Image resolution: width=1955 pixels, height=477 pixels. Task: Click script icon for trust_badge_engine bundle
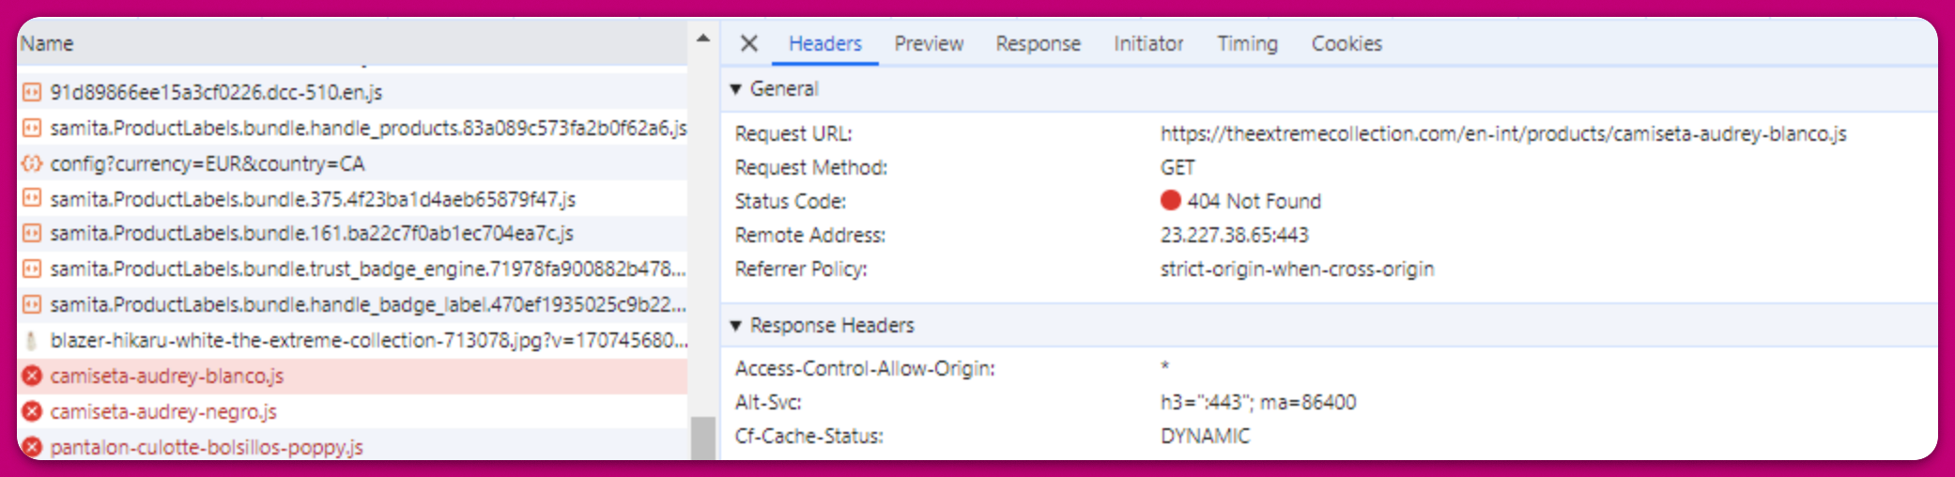click(x=32, y=269)
